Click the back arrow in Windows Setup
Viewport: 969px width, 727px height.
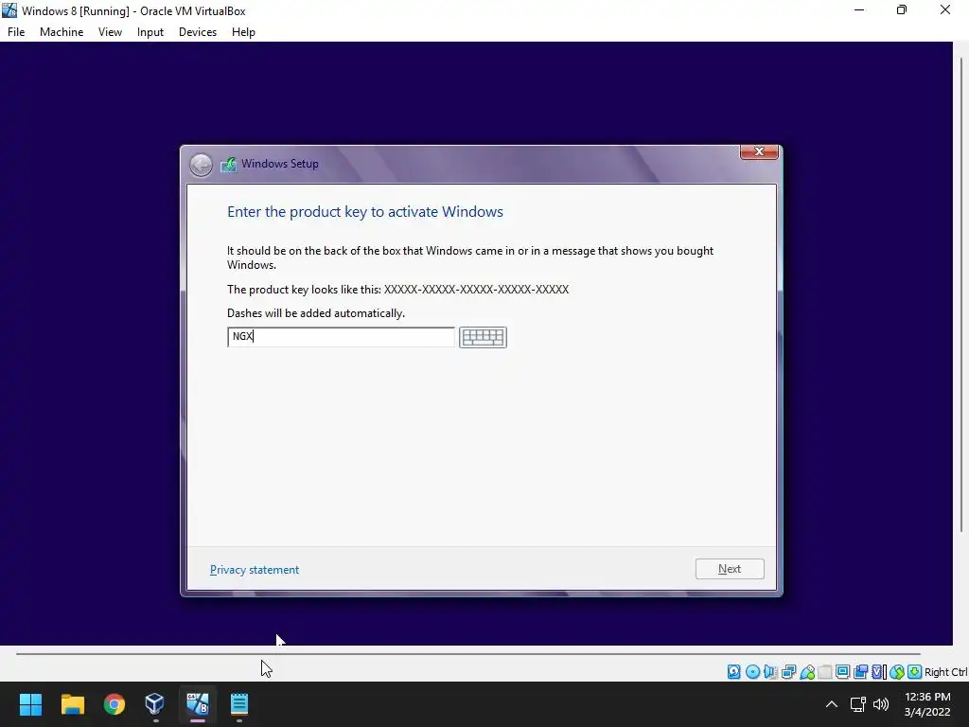tap(201, 165)
